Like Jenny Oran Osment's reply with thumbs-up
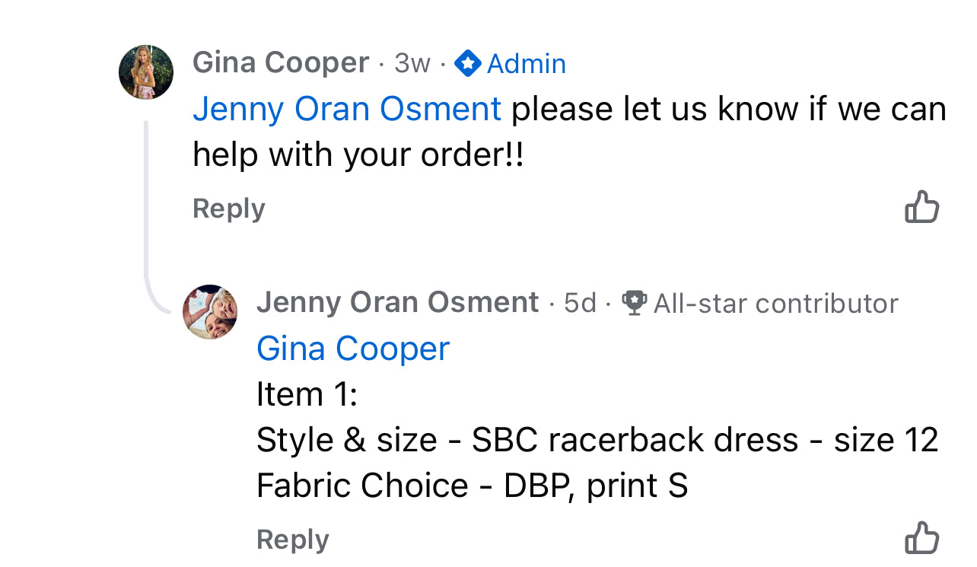 [921, 538]
